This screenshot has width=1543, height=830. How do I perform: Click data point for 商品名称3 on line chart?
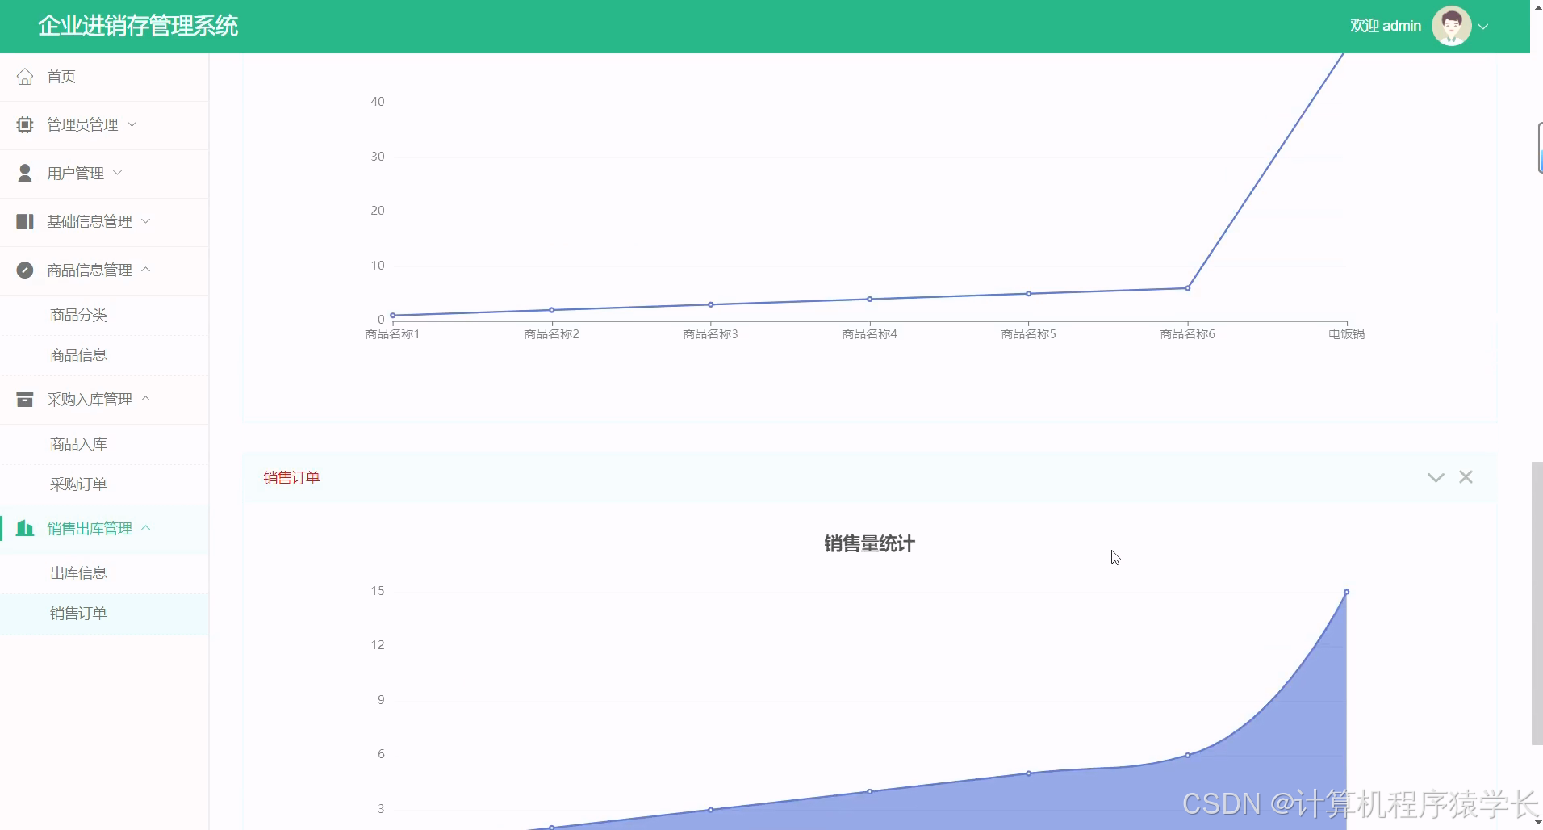711,304
